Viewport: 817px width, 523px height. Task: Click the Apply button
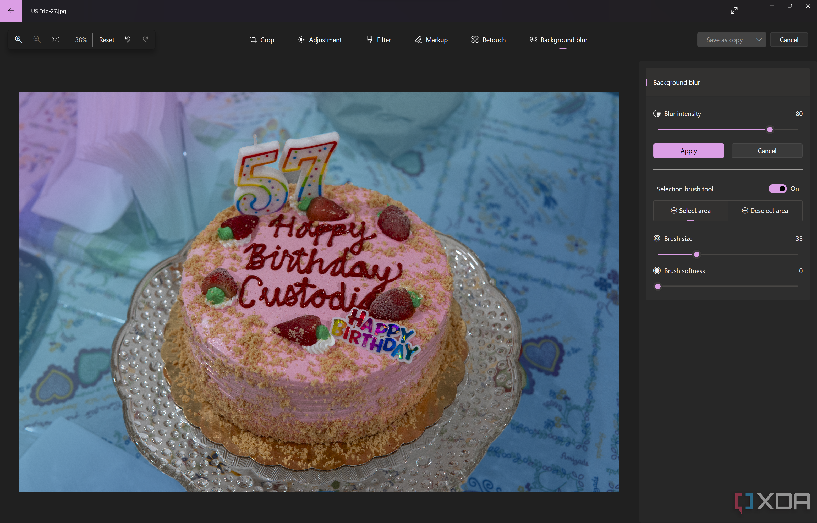click(x=688, y=151)
